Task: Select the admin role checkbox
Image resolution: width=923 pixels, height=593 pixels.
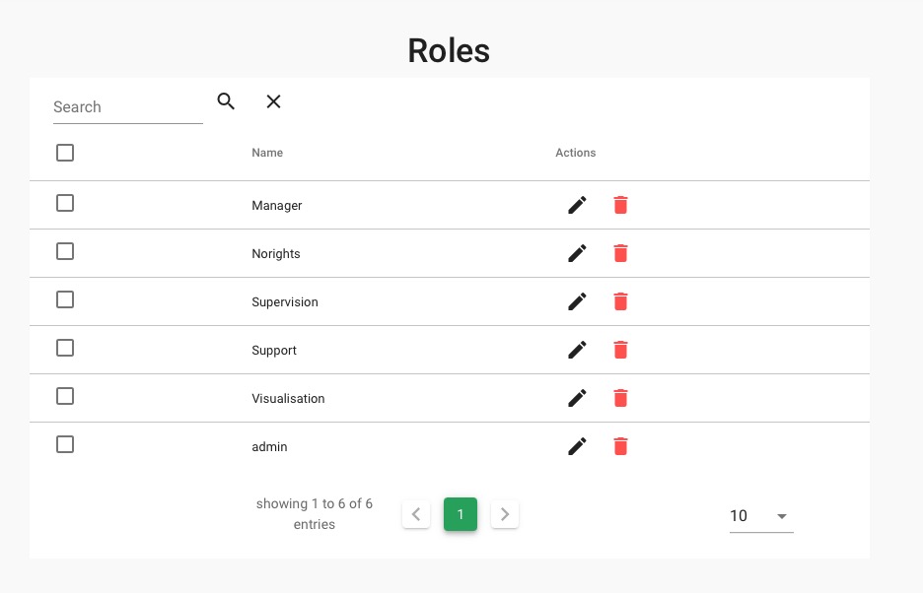Action: pos(65,444)
